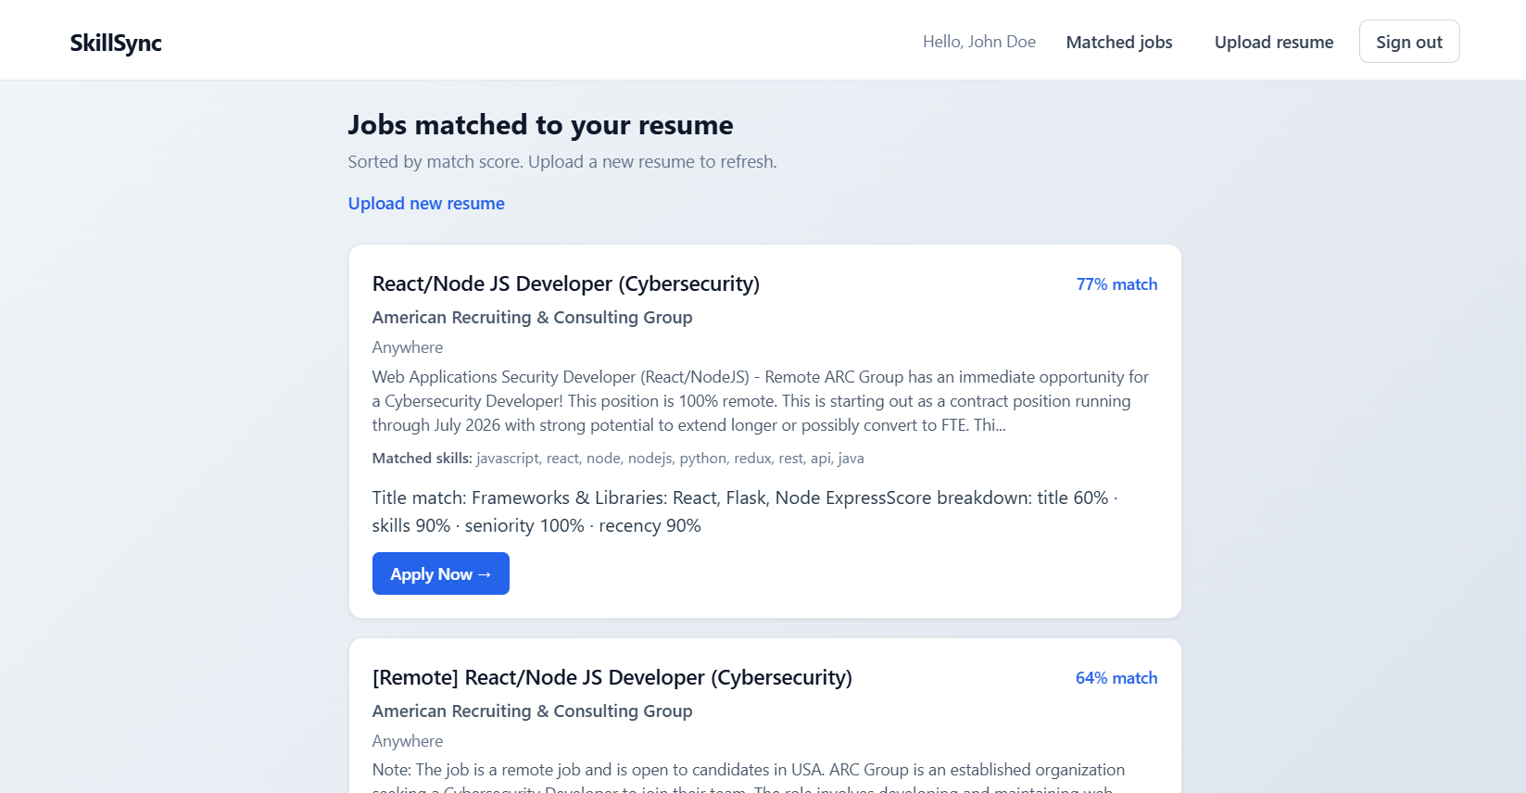This screenshot has height=793, width=1526.
Task: Click the company name in the 64% match card
Action: coord(533,711)
